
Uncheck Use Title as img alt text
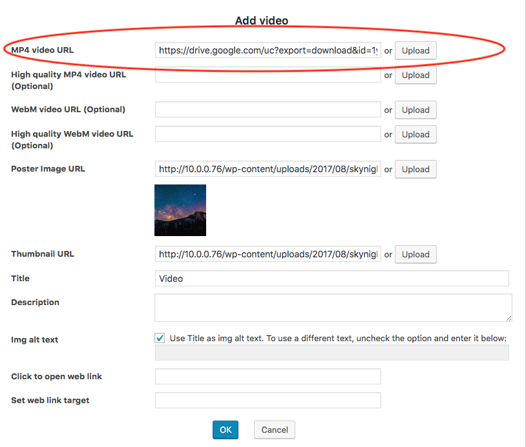(x=160, y=338)
